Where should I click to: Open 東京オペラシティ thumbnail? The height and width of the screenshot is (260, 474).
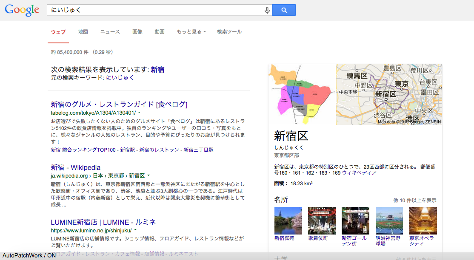tap(423, 220)
